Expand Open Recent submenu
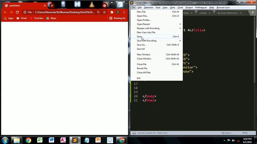The height and width of the screenshot is (144, 257). 157,24
